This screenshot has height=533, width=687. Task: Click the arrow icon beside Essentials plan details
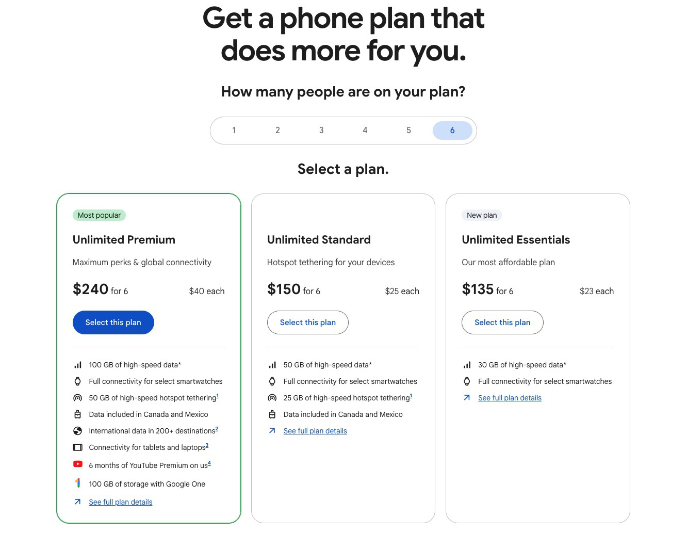click(467, 398)
